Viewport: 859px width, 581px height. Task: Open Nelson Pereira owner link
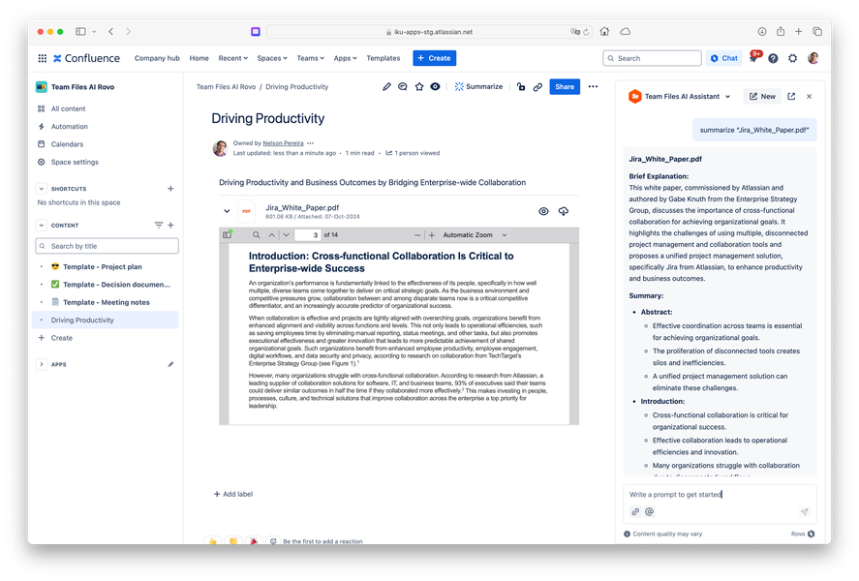click(x=283, y=143)
